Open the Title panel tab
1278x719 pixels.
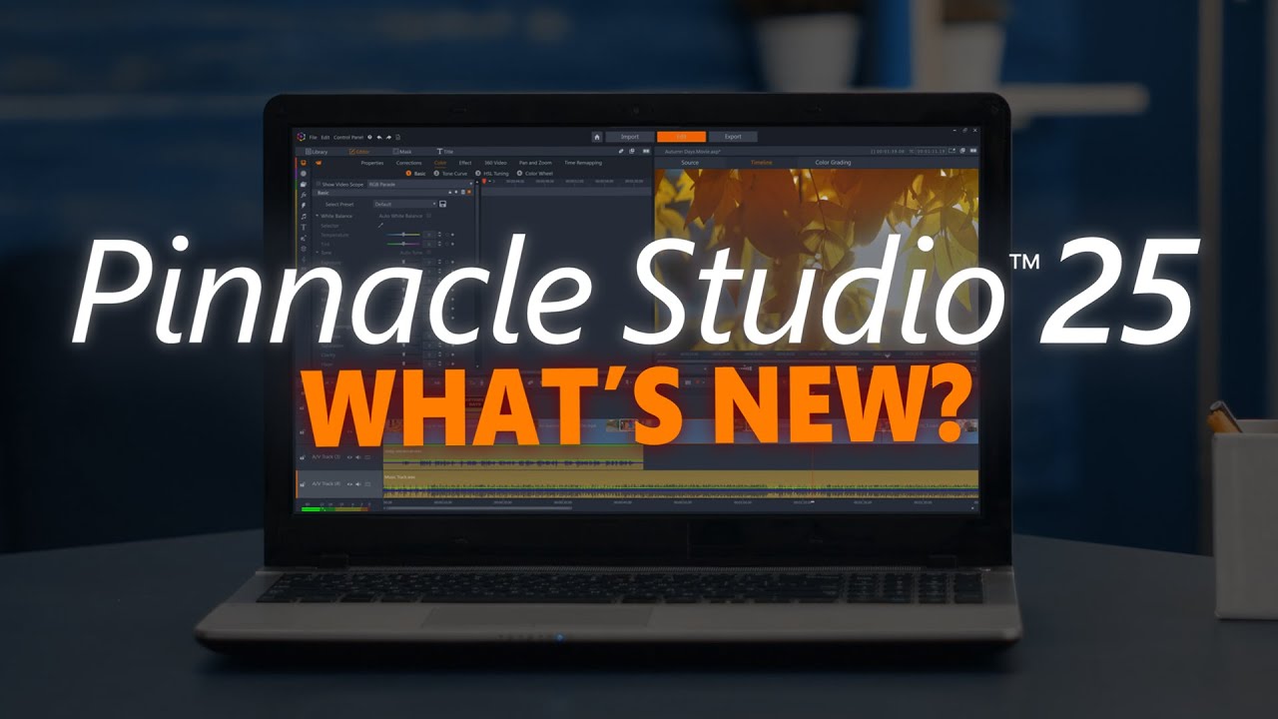pos(445,152)
